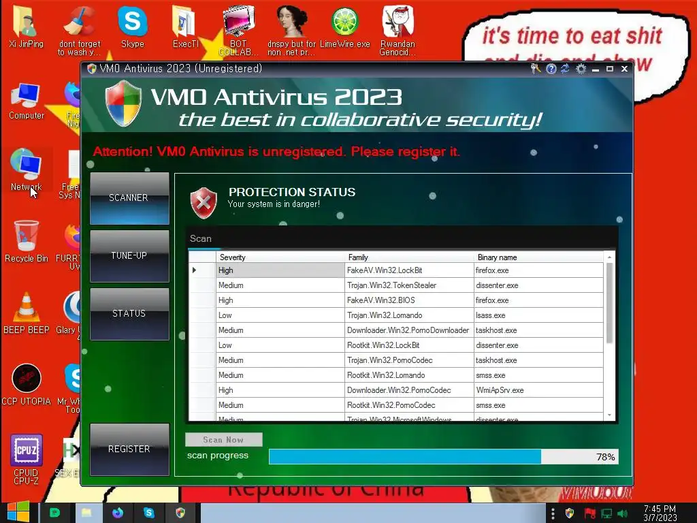Open the blue help question mark icon
This screenshot has height=523, width=697.
pyautogui.click(x=551, y=69)
